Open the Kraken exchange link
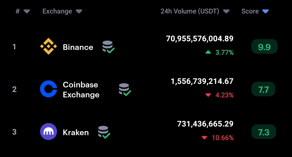The width and height of the screenshot is (292, 157). 76,132
